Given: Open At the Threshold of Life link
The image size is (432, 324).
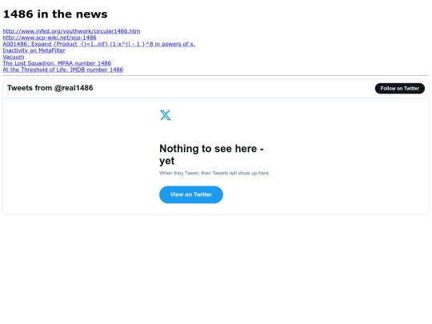Looking at the screenshot, I should (x=63, y=70).
